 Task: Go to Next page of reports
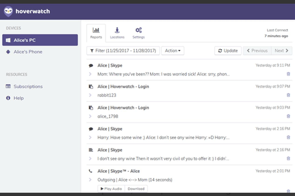(x=281, y=51)
